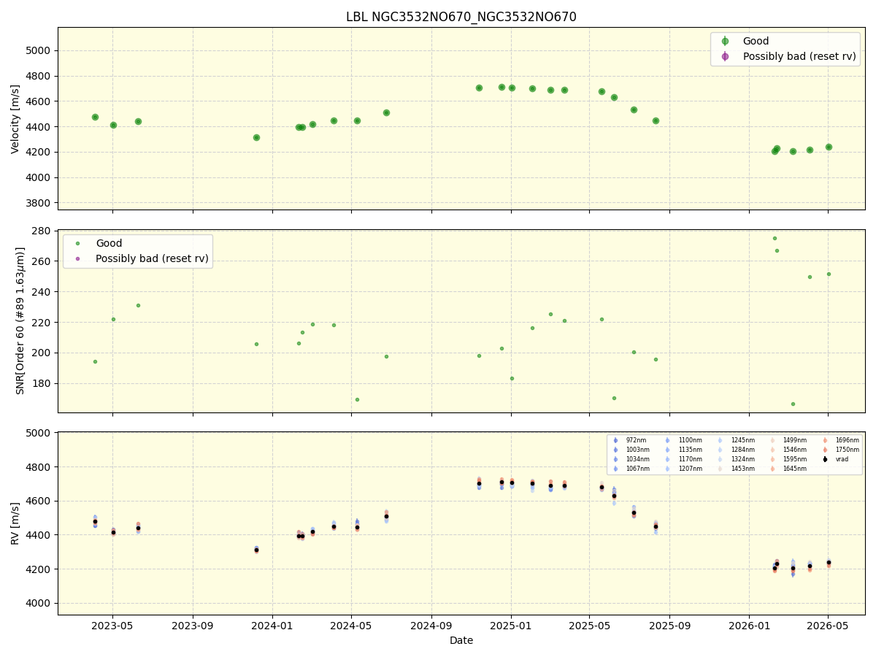The image size is (876, 657).
Task: Click the small green Good marker in the SNR legend
Action: click(77, 244)
